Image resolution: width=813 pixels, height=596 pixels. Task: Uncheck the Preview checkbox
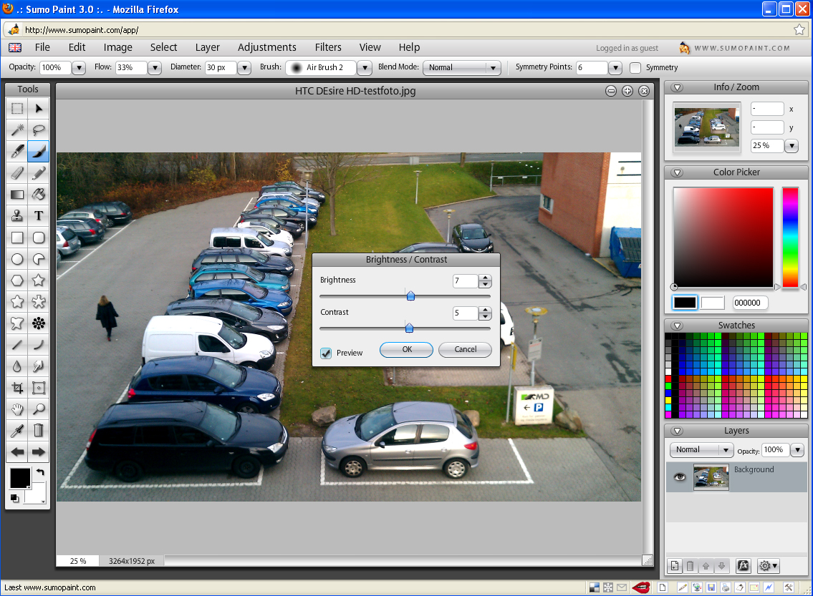click(326, 353)
